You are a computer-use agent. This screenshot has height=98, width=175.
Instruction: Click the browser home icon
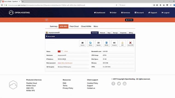pyautogui.click(x=164, y=5)
